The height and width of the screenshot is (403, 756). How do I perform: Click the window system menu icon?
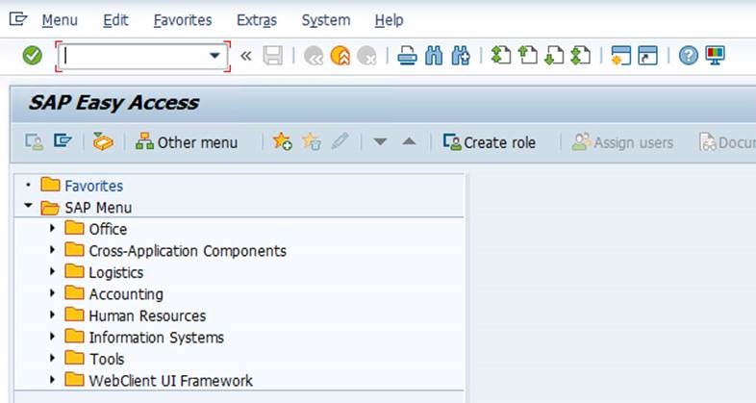tap(18, 19)
